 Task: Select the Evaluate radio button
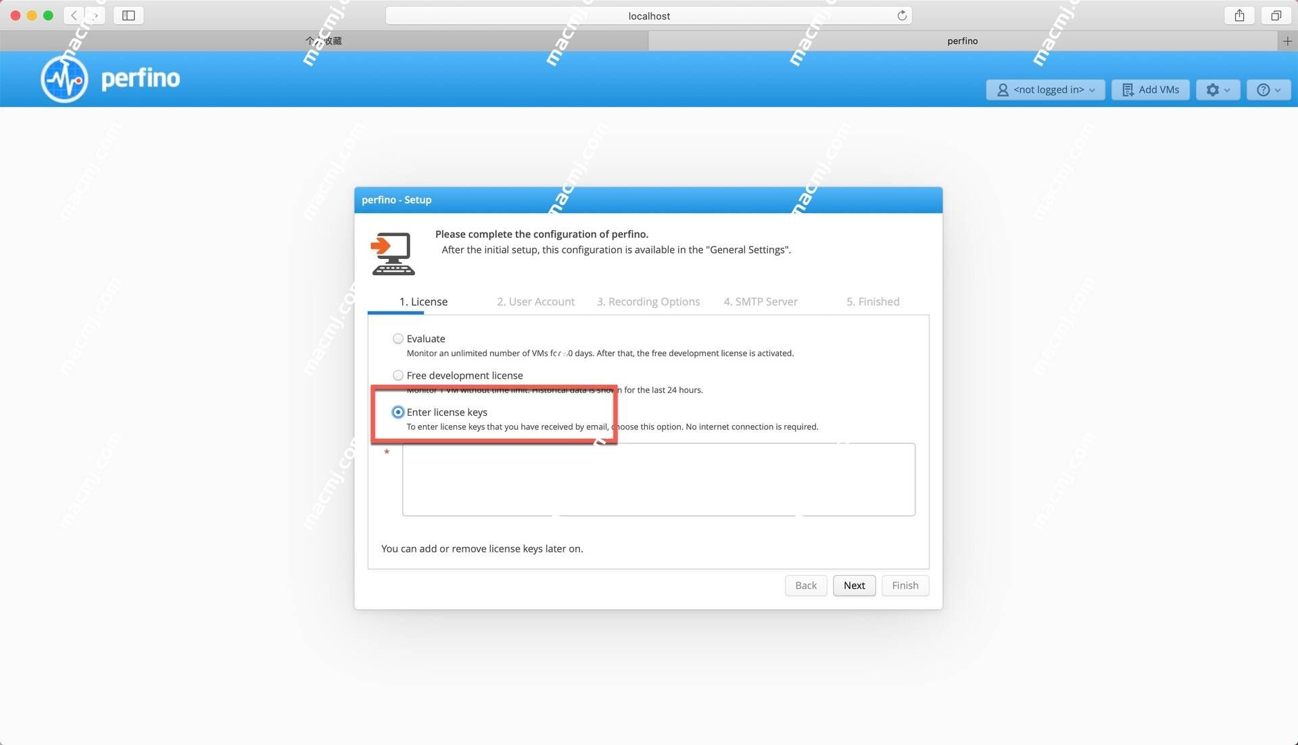[397, 339]
